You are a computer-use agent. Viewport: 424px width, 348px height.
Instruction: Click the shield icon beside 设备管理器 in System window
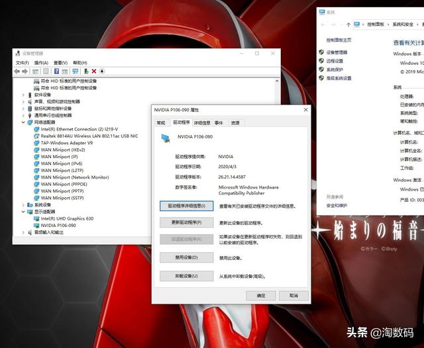click(x=321, y=52)
